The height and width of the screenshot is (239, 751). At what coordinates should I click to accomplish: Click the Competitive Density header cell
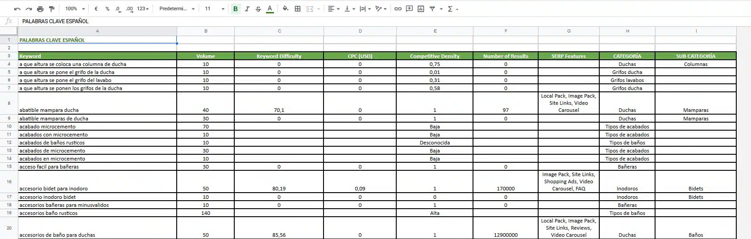pos(435,56)
